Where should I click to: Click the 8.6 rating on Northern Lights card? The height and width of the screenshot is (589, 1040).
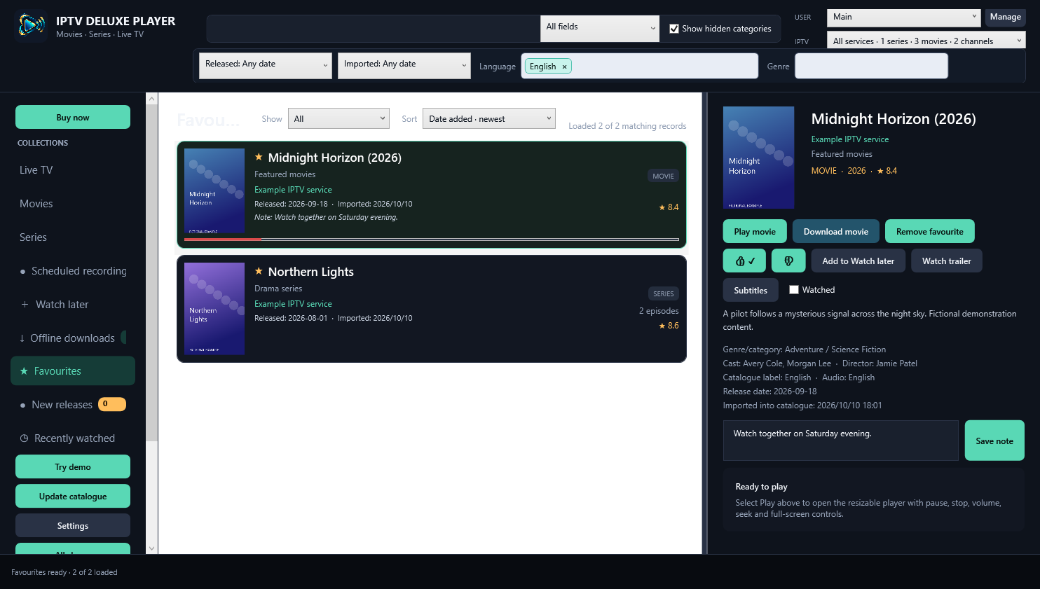[669, 326]
